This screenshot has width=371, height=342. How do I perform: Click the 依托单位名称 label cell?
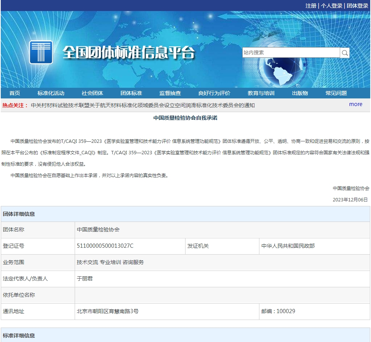38,295
